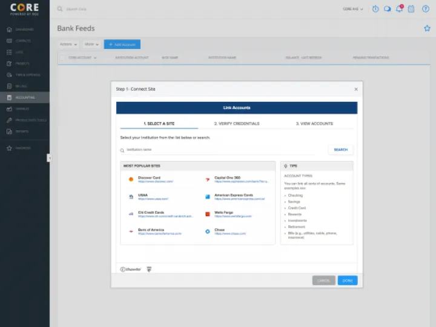Click the Search Core input field
The height and width of the screenshot is (327, 436).
click(x=76, y=9)
